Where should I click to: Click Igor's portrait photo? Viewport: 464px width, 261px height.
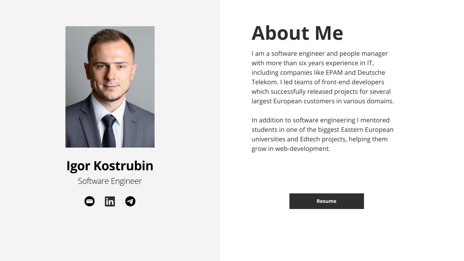pyautogui.click(x=110, y=87)
